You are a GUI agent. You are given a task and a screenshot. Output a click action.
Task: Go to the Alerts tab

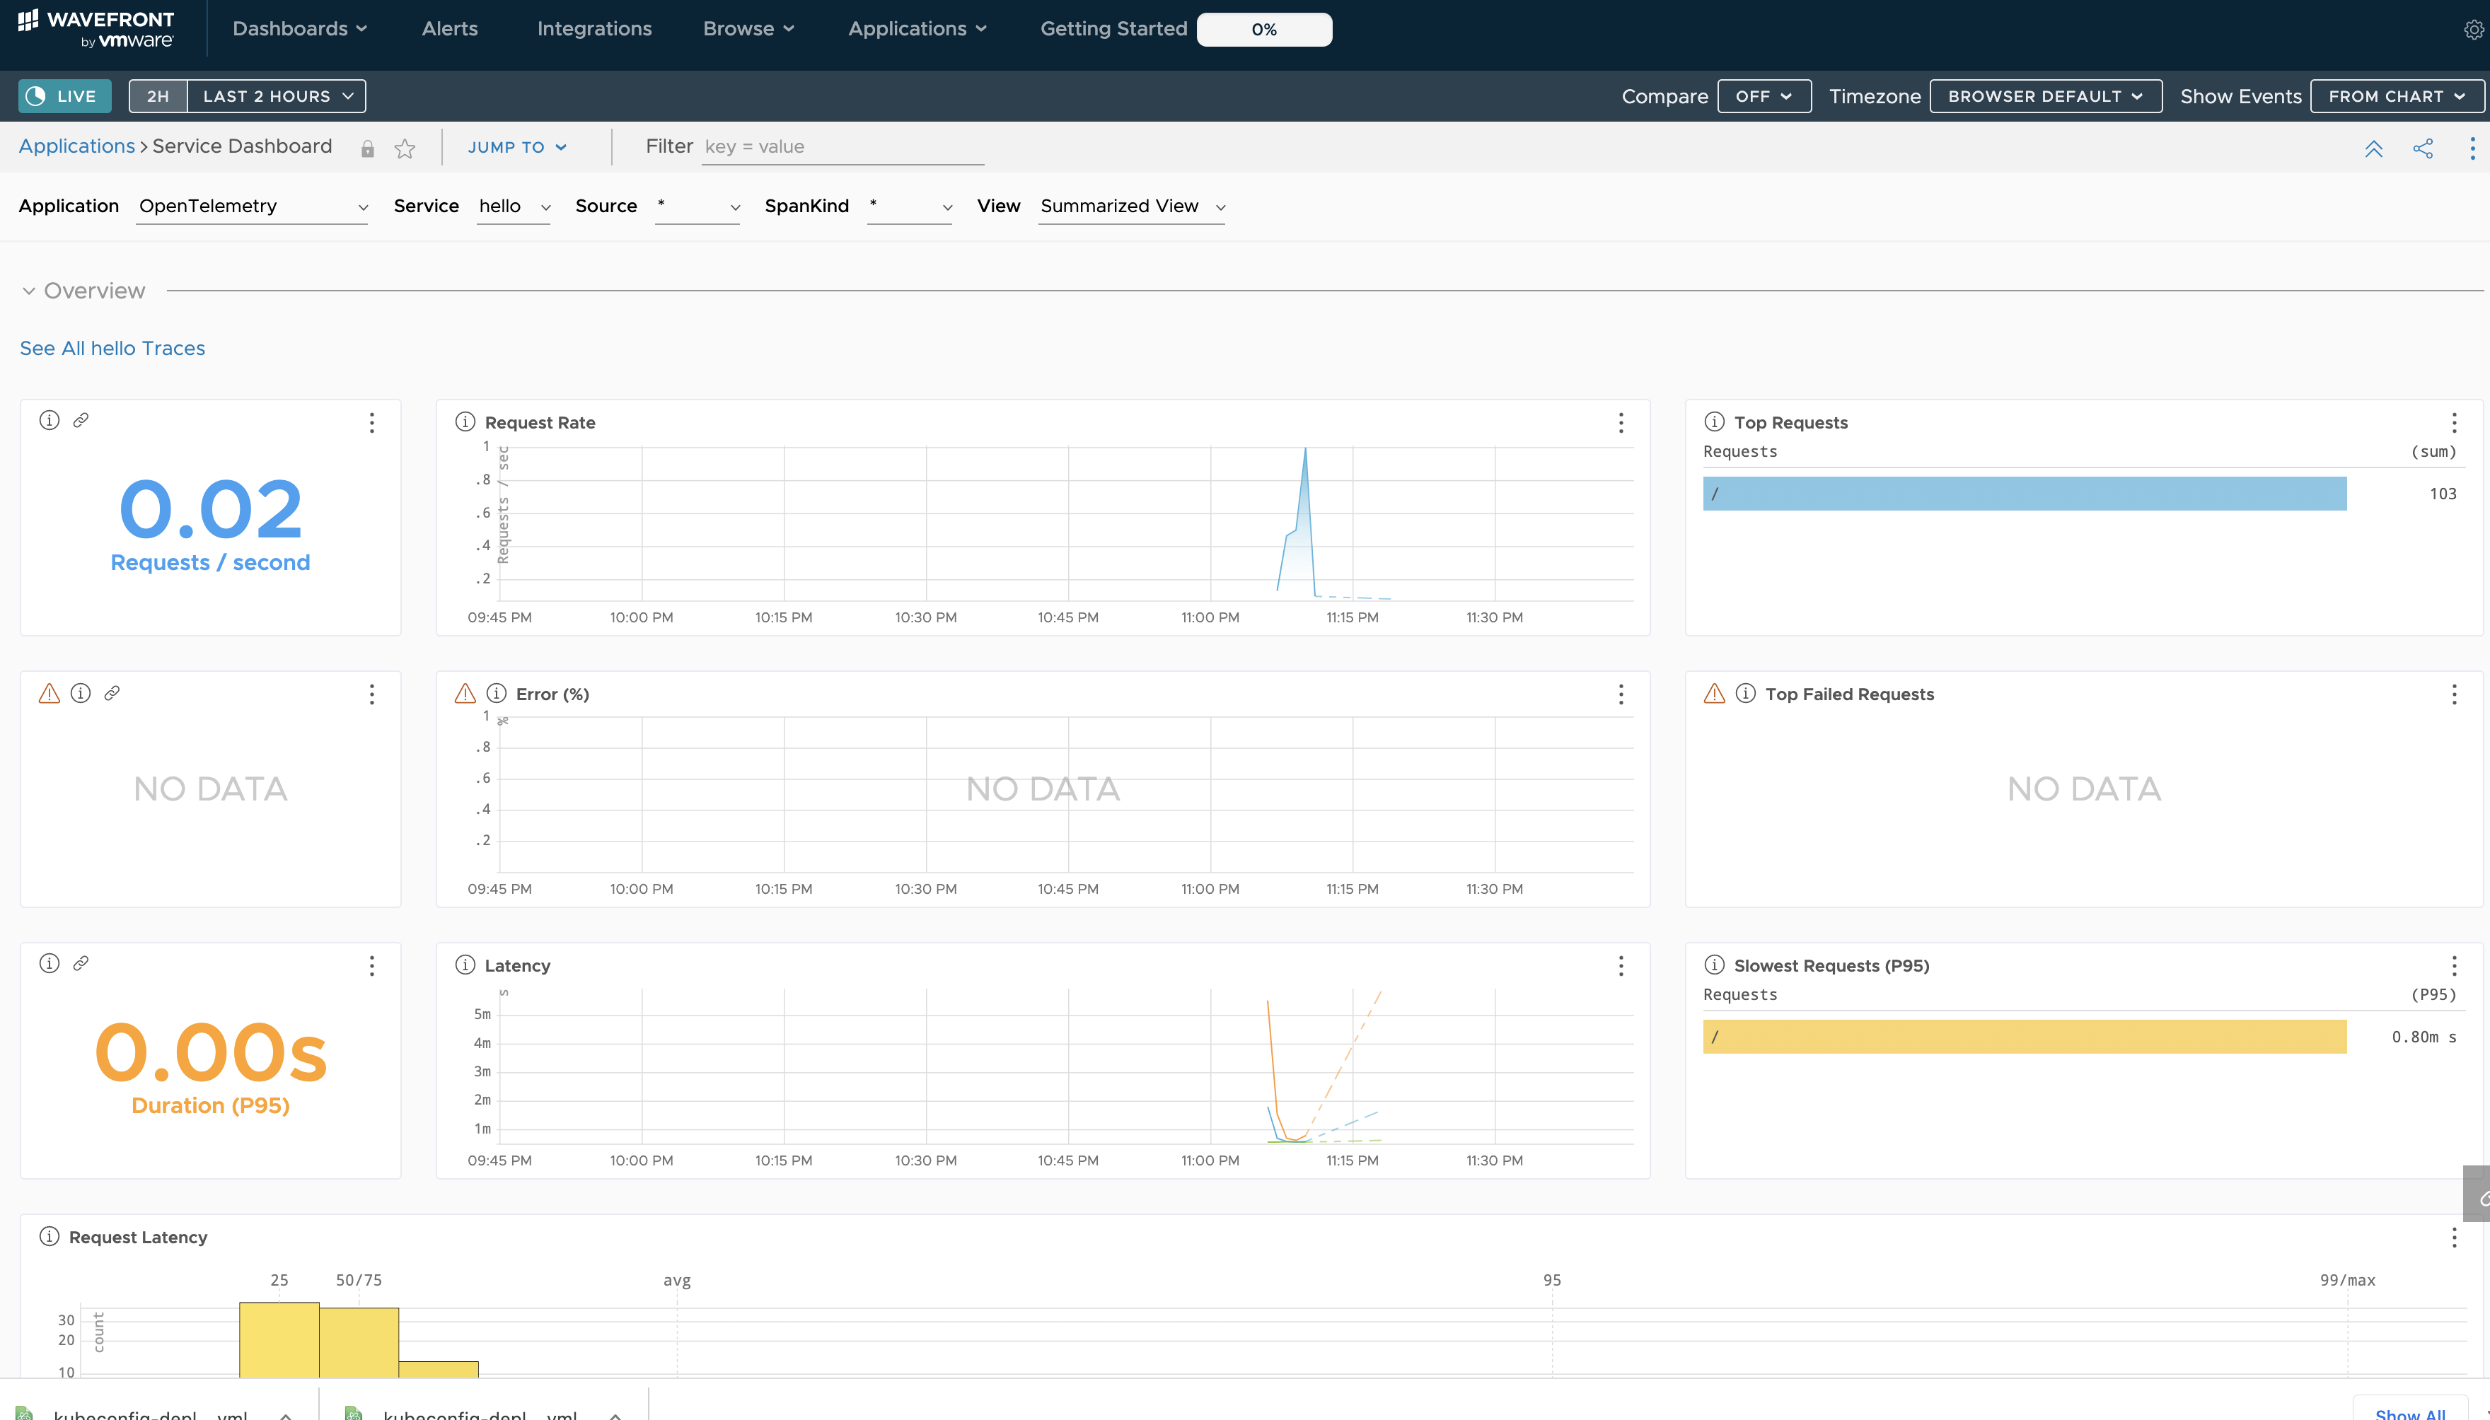(x=450, y=29)
